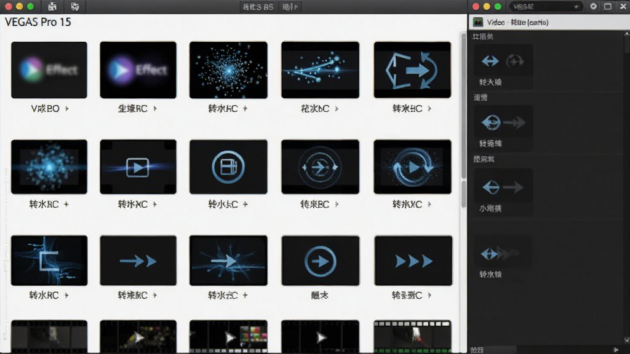The height and width of the screenshot is (354, 630).
Task: Select the circled right arrow preset
Action: pyautogui.click(x=320, y=261)
